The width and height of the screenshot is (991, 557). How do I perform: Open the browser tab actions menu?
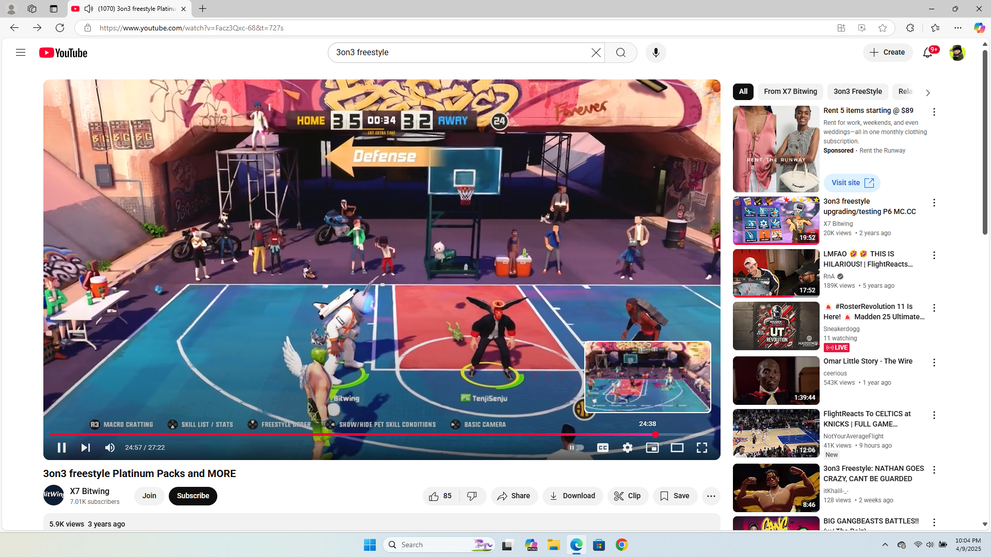click(54, 9)
